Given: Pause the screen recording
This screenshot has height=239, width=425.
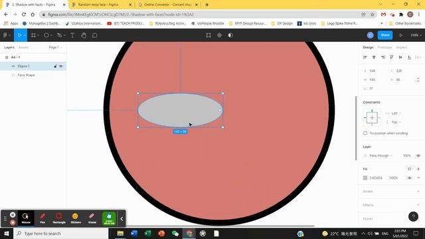Looking at the screenshot, I should pos(13,214).
